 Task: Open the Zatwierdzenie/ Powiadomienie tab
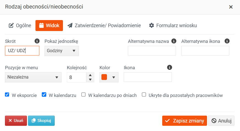pos(104,26)
